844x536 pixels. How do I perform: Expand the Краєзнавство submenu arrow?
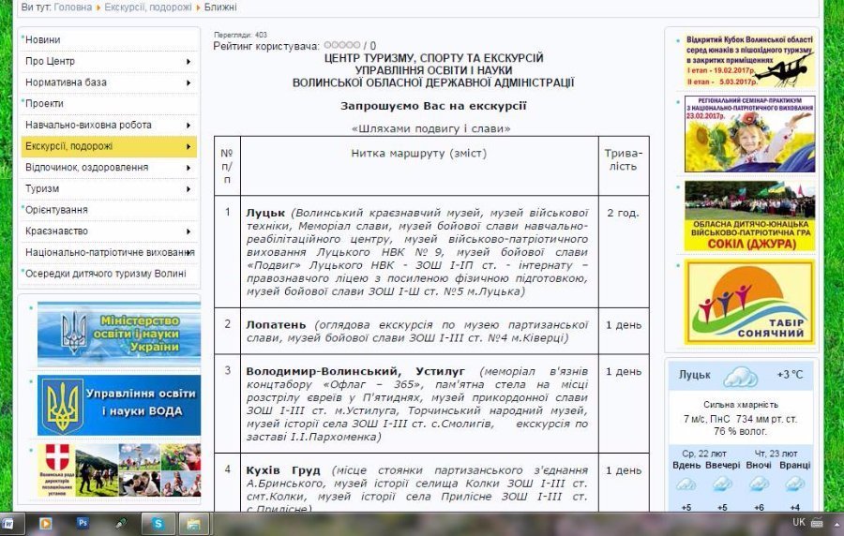(188, 231)
